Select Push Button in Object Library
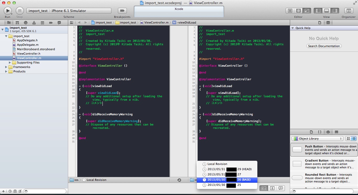The width and height of the screenshot is (358, 195). [324, 150]
